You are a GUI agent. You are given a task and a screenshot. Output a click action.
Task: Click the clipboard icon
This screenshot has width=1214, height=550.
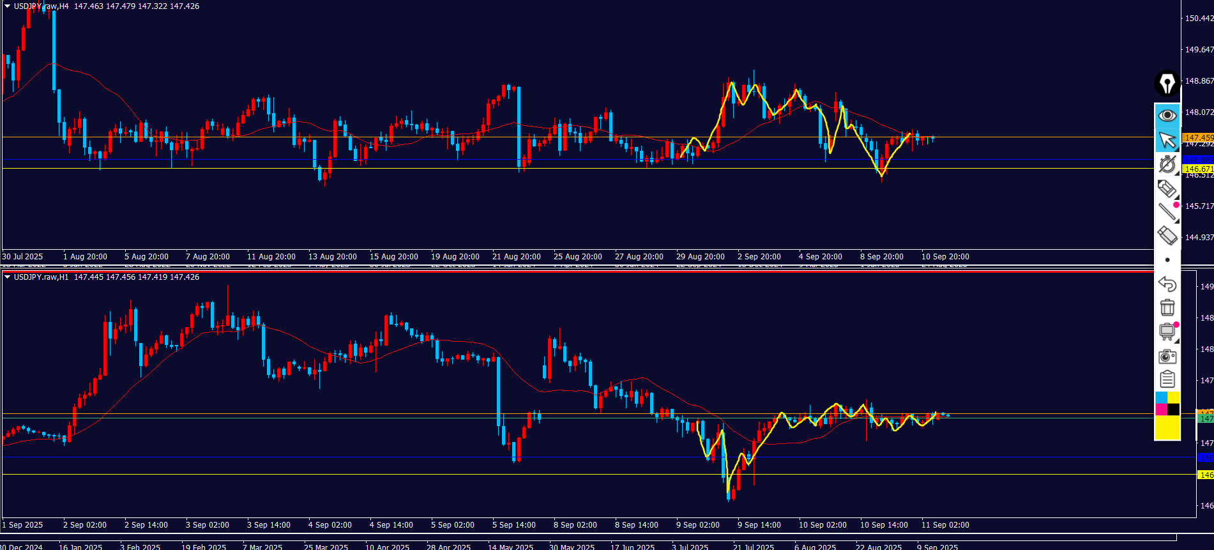tap(1167, 379)
